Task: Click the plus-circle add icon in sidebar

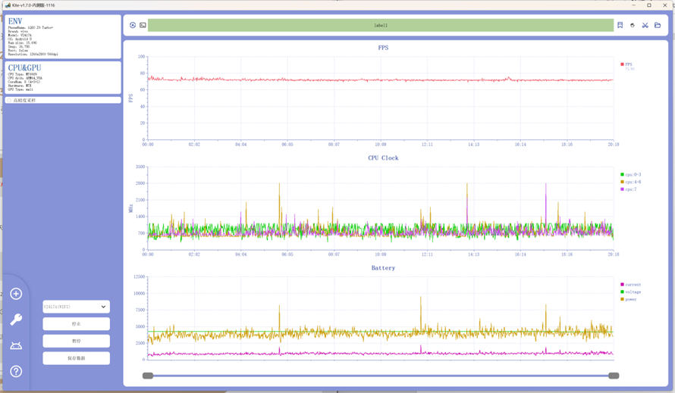Action: pos(16,294)
